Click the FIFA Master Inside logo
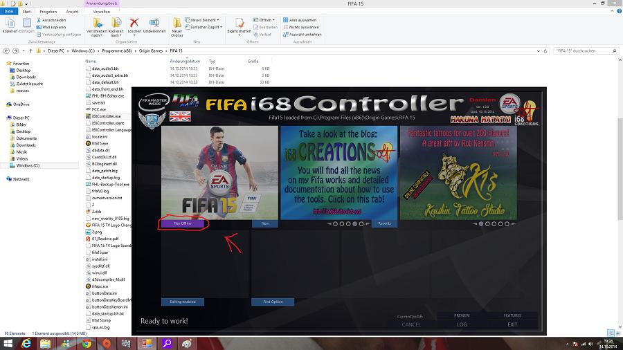The image size is (623, 350). [x=154, y=102]
